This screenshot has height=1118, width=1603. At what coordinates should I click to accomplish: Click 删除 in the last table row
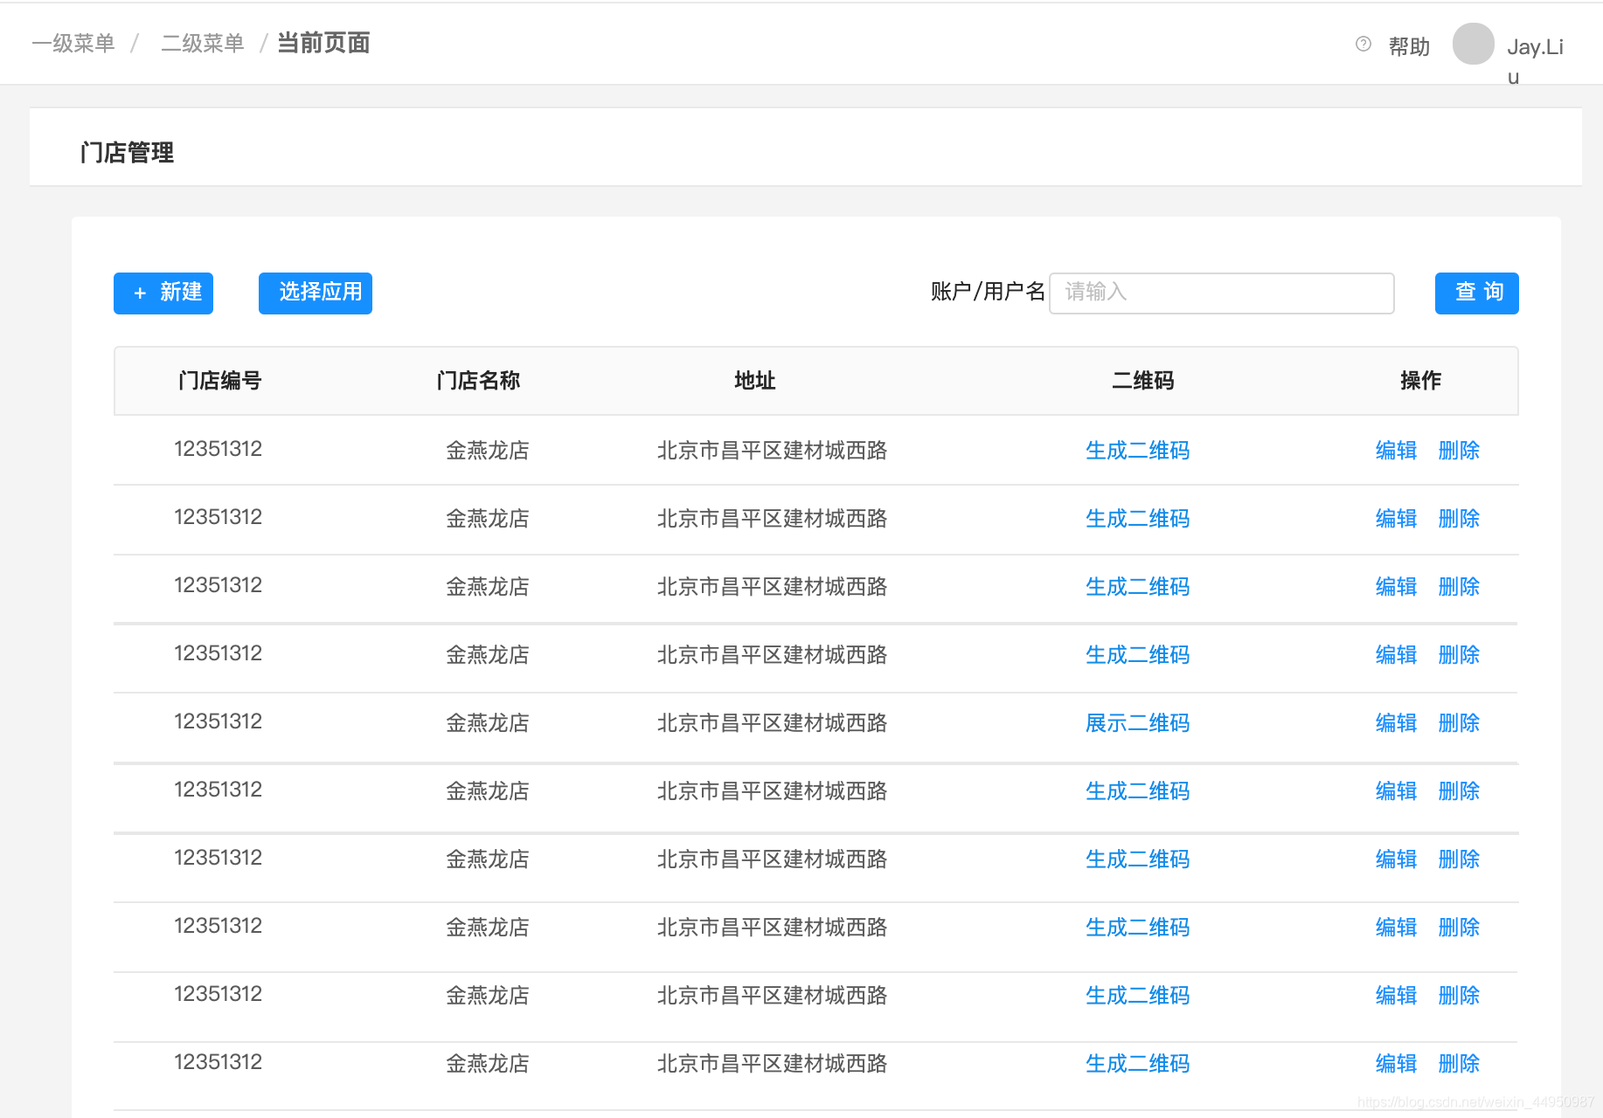(x=1459, y=1064)
